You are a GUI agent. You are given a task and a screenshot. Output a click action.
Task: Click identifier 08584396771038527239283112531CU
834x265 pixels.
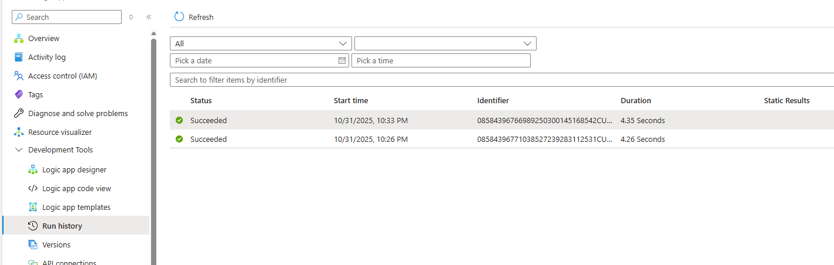(545, 139)
